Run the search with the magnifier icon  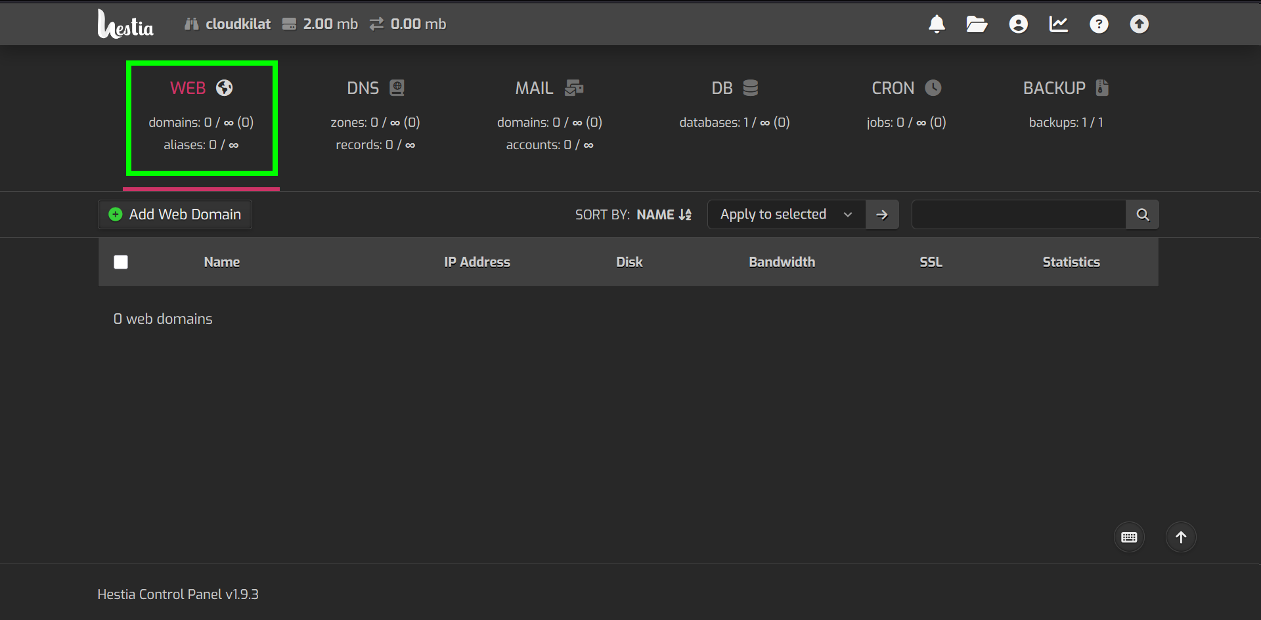tap(1143, 214)
